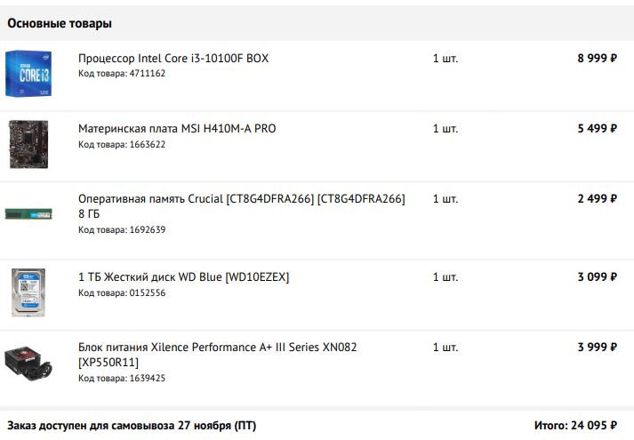The image size is (634, 440).
Task: Click the WD Blue hard drive image
Action: [28, 292]
